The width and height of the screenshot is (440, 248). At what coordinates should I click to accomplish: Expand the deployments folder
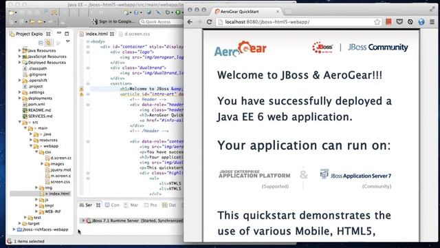(x=20, y=98)
